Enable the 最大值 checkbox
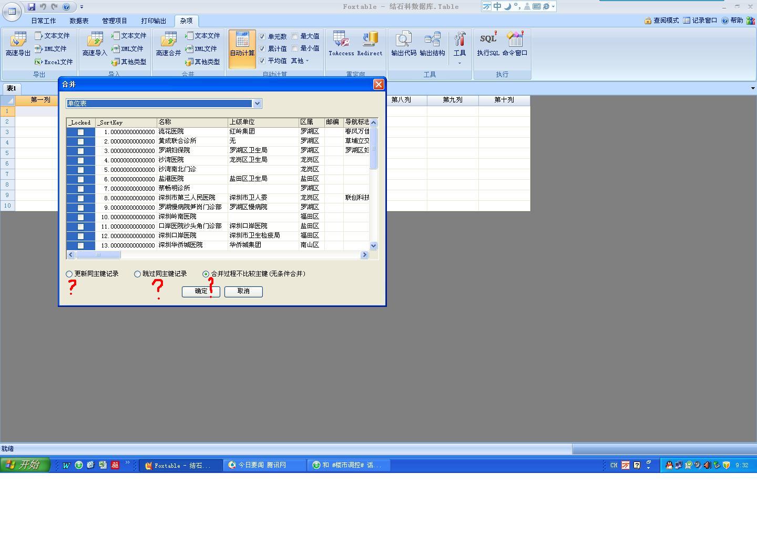 point(295,36)
